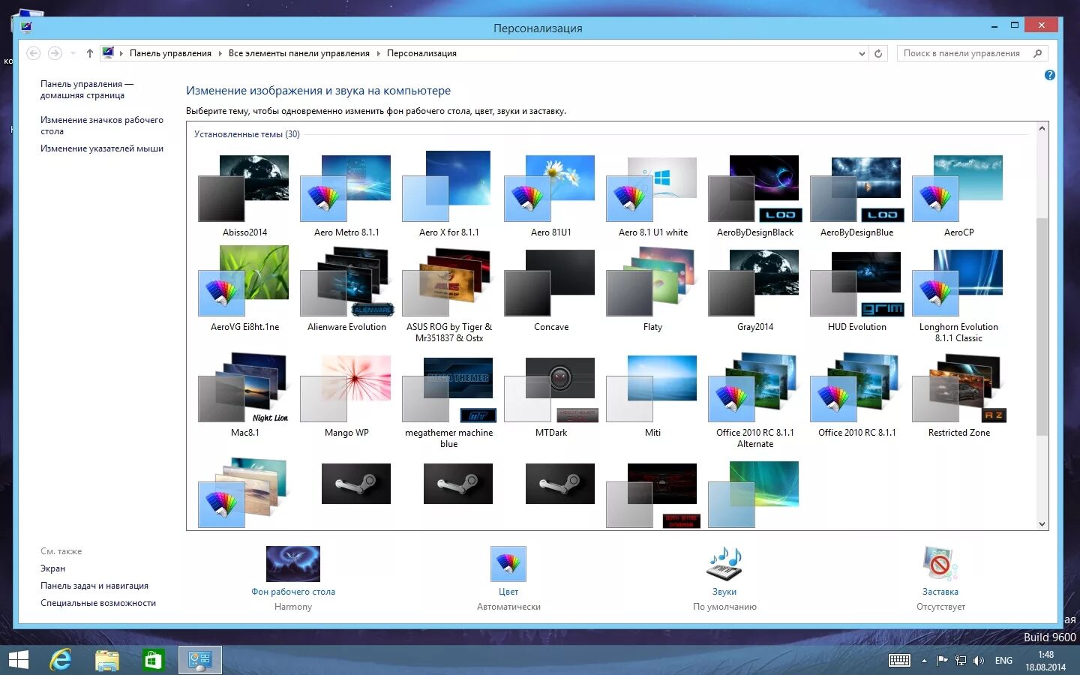Screen dimensions: 1080x675
Task: Apply the ASUS ROG by Tiger theme
Action: 448,294
